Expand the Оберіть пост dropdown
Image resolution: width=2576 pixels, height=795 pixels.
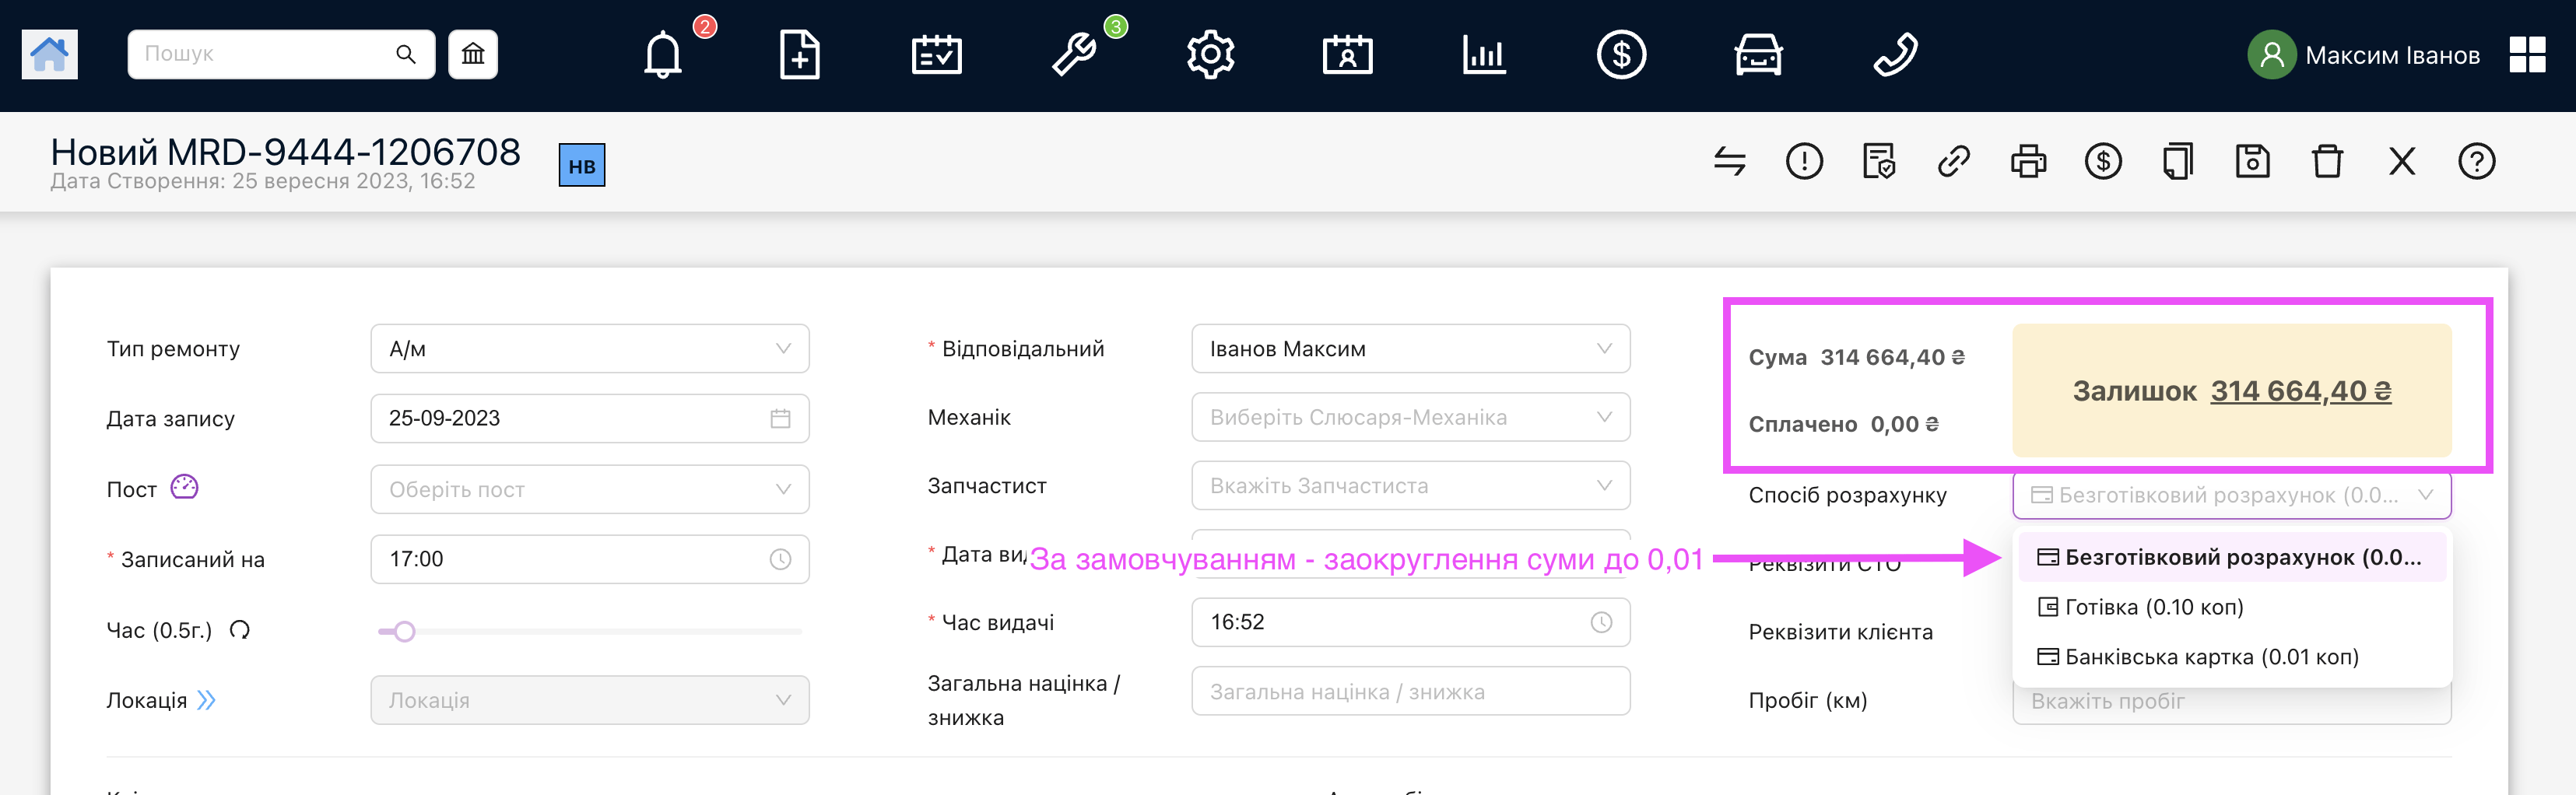pos(589,490)
